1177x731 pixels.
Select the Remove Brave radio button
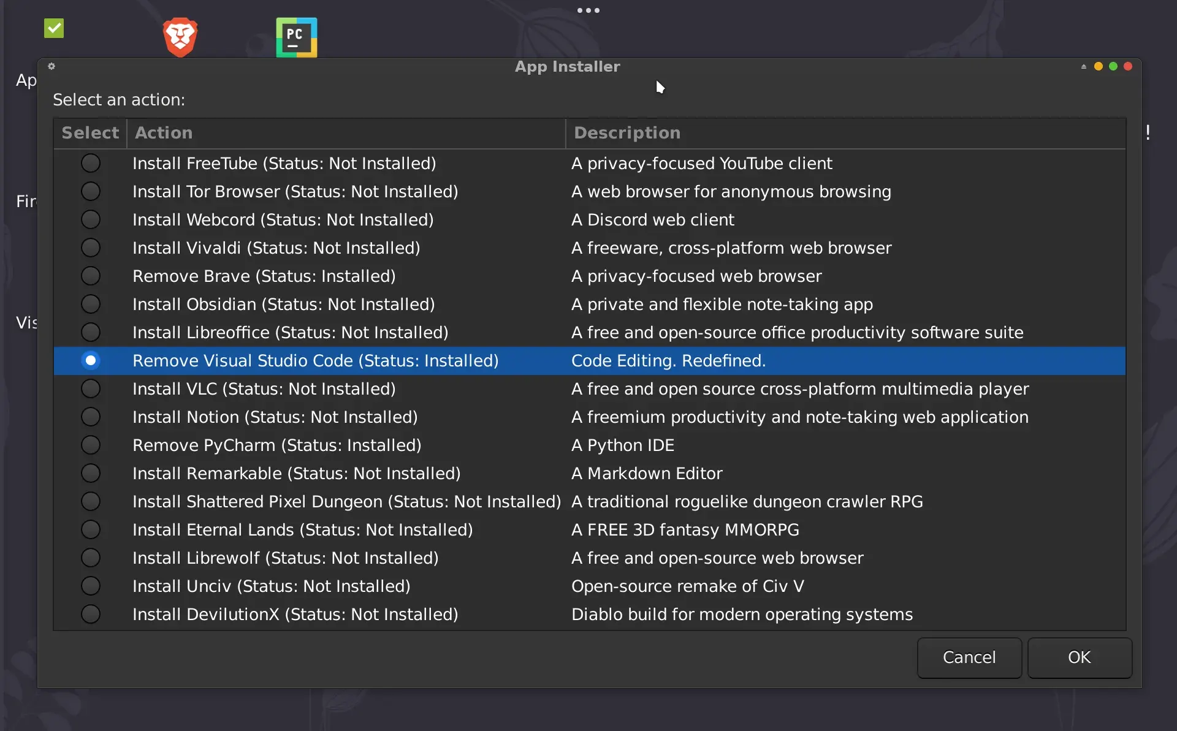[x=91, y=276]
